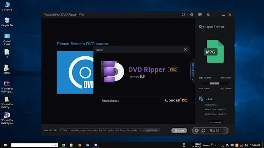The width and height of the screenshot is (264, 148).
Task: Open the settings gear in the title bar
Action: (191, 15)
